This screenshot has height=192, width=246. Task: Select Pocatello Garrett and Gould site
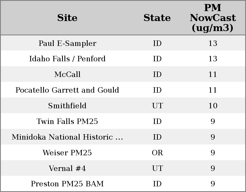67,90
